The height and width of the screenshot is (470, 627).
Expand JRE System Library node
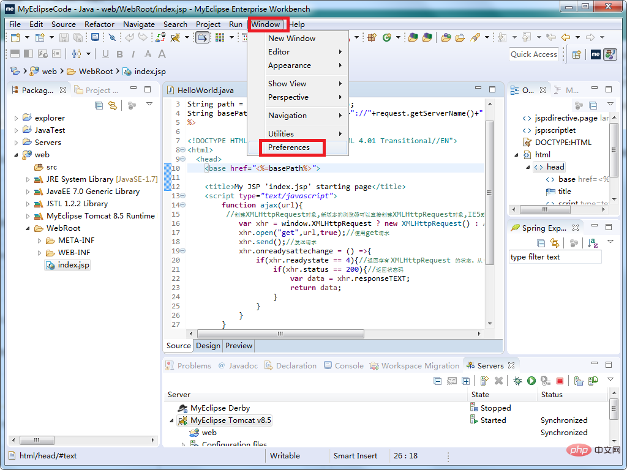pos(28,179)
